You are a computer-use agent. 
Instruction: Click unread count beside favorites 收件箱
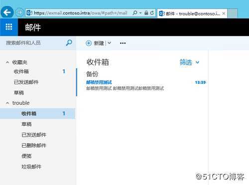(64, 71)
